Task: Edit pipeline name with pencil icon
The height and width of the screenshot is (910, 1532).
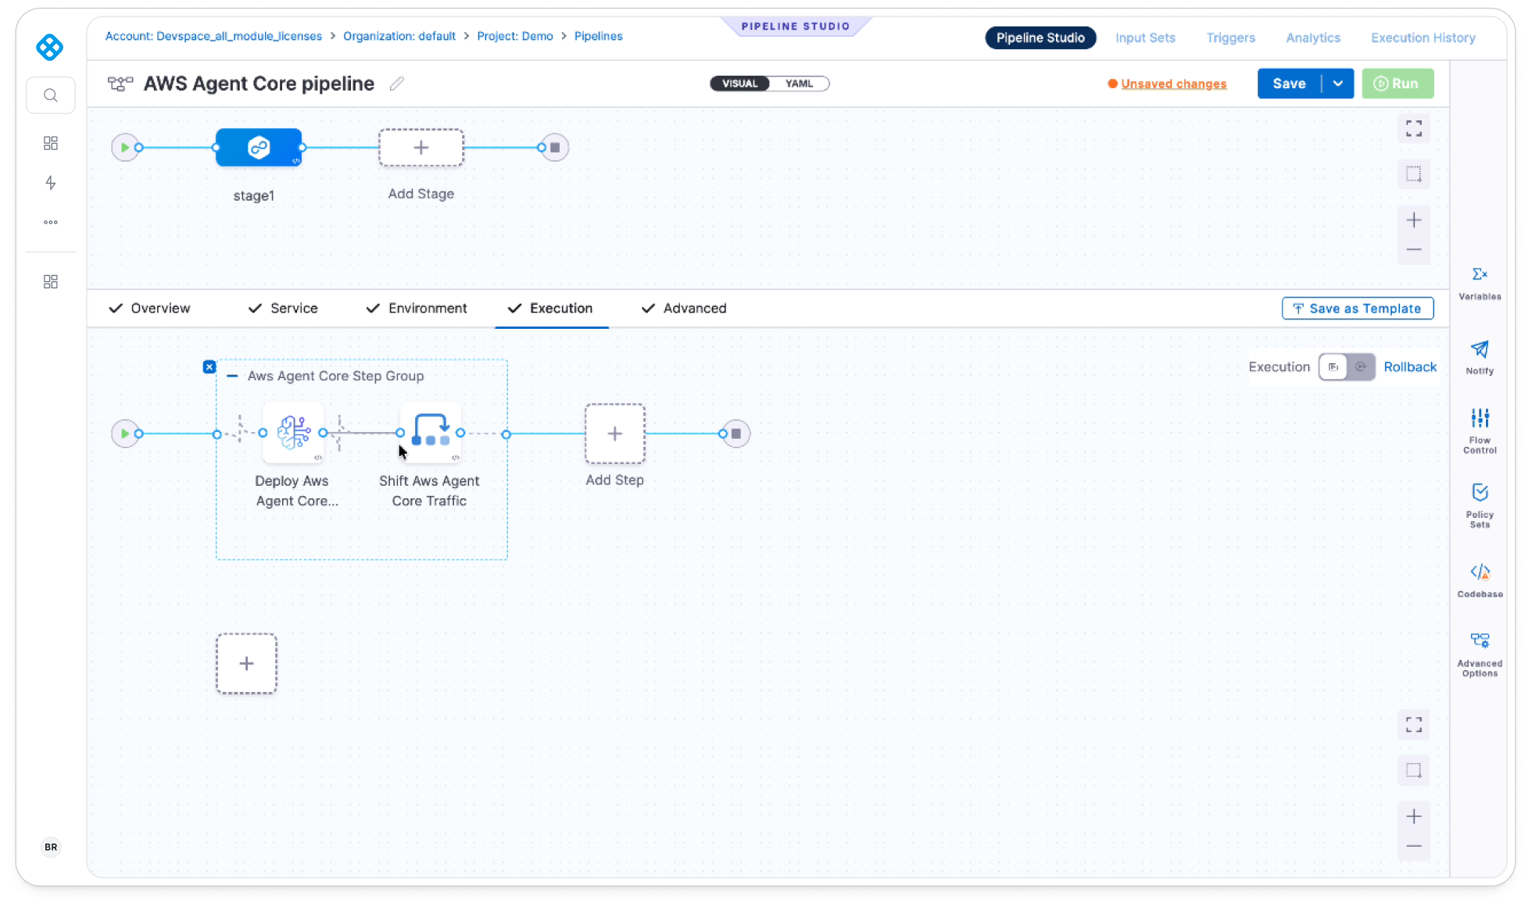Action: (x=397, y=84)
